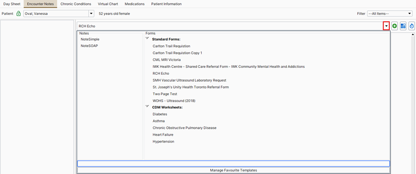416x174 pixels.
Task: Click the blue grid layout icon
Action: coord(403,26)
